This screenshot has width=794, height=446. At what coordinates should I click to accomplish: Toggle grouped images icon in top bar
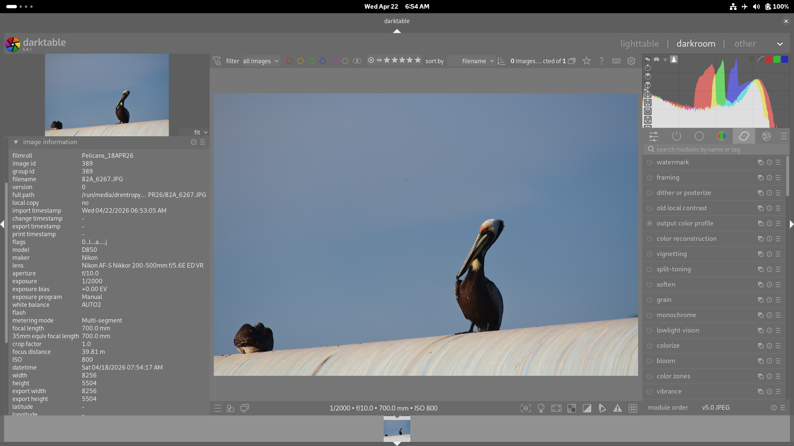[572, 61]
